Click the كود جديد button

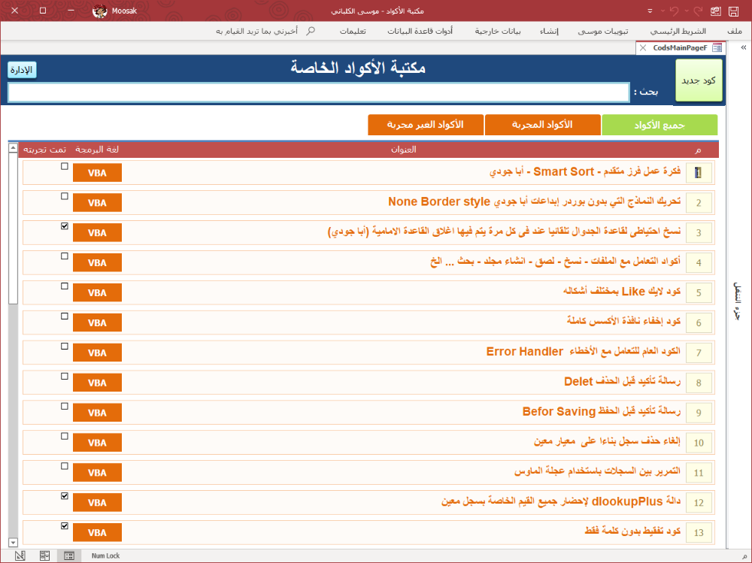pos(699,80)
